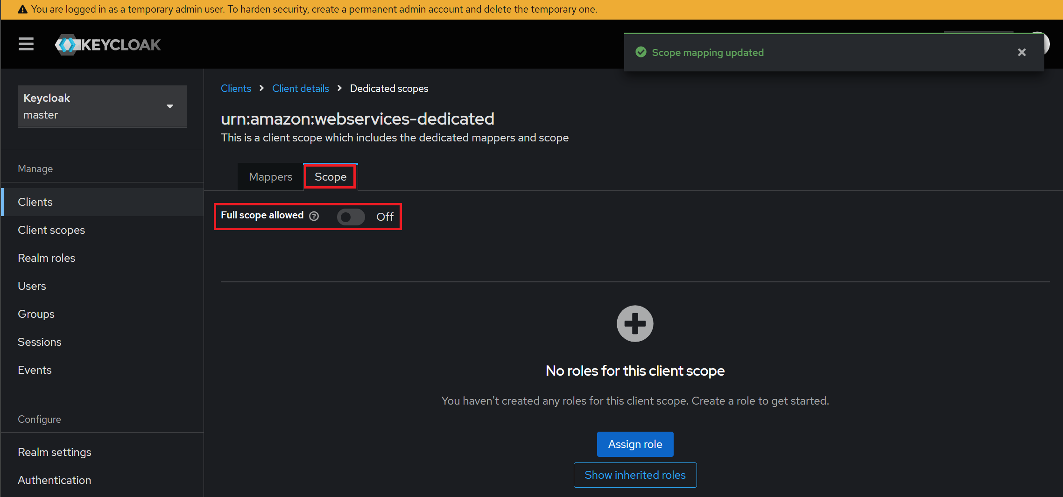Open Clients in the sidebar
The height and width of the screenshot is (497, 1063).
pos(102,202)
